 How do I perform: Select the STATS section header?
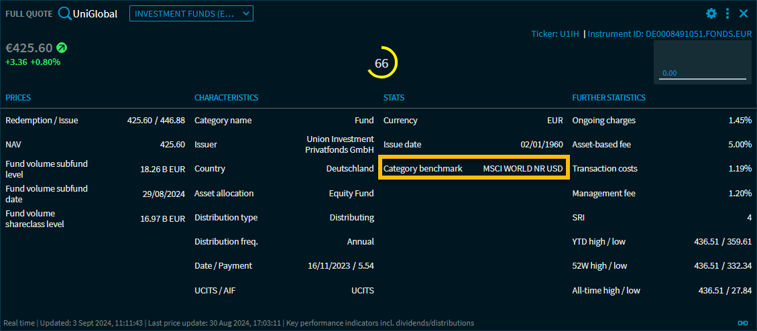[394, 98]
